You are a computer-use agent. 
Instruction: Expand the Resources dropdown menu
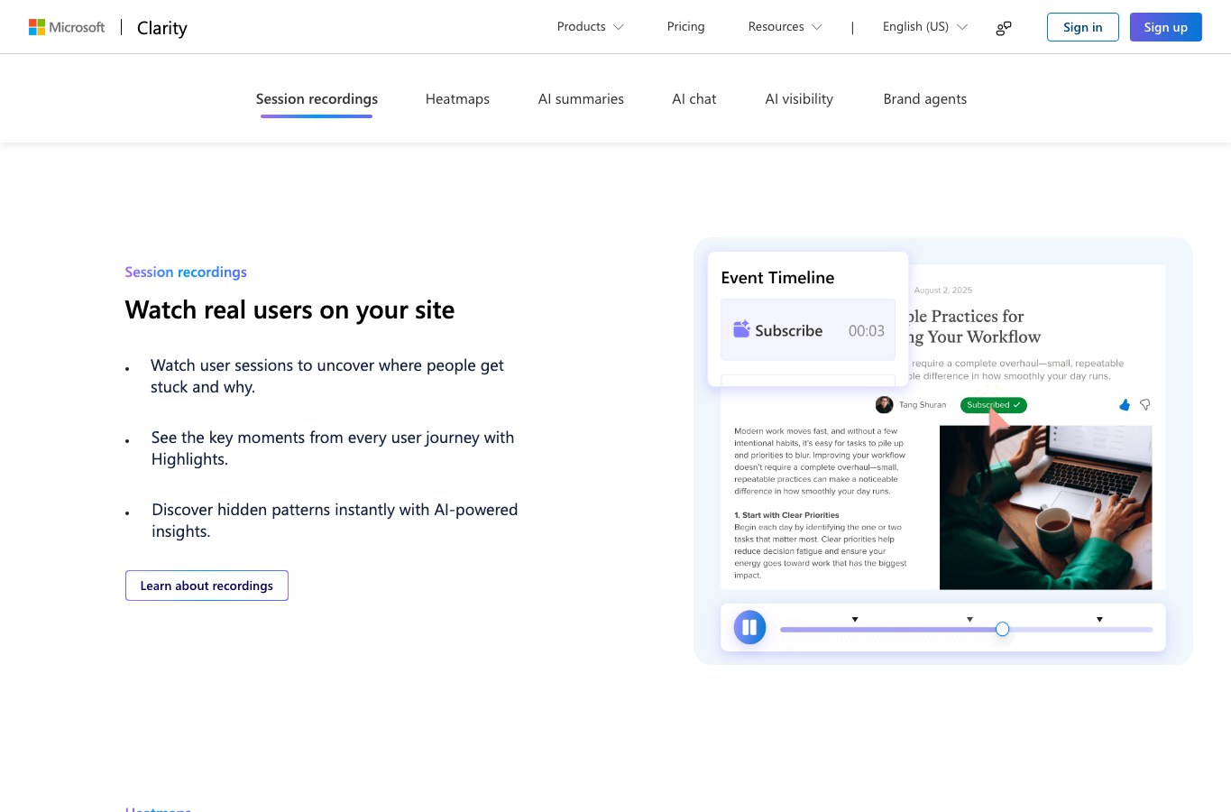[x=785, y=27]
